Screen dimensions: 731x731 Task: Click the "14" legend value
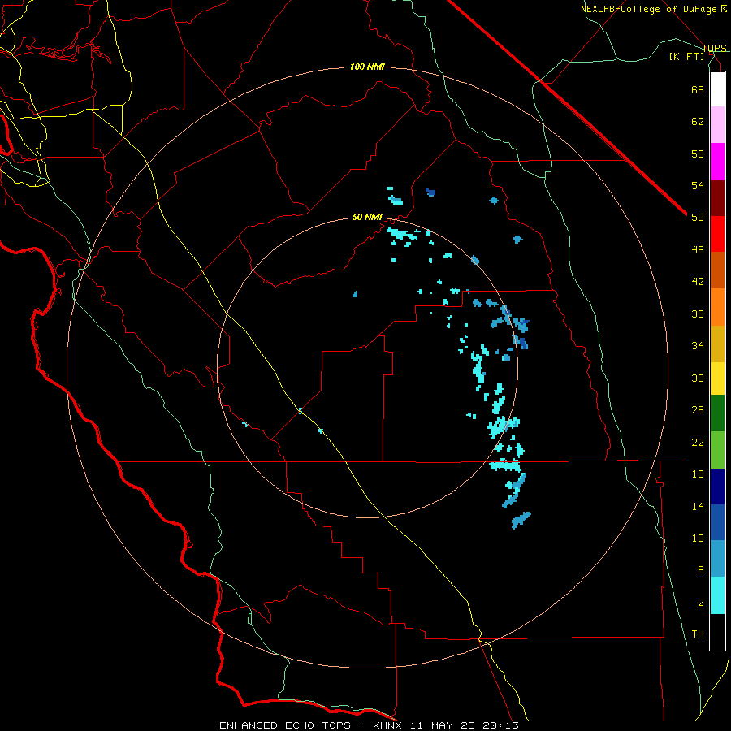(x=698, y=506)
